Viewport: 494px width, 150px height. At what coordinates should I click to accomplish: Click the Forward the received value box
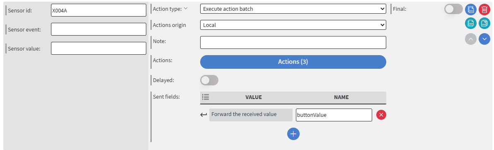pyautogui.click(x=251, y=115)
